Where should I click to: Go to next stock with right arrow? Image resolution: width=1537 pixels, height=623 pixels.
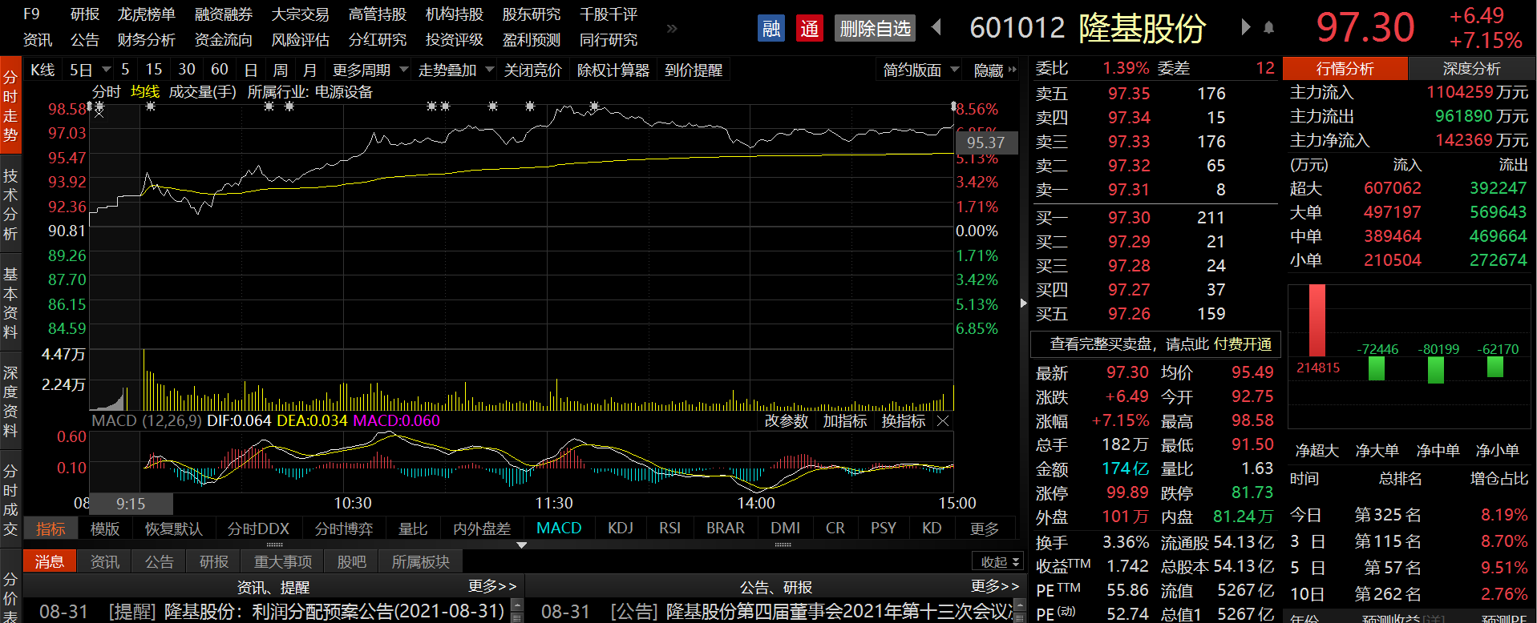point(1245,27)
